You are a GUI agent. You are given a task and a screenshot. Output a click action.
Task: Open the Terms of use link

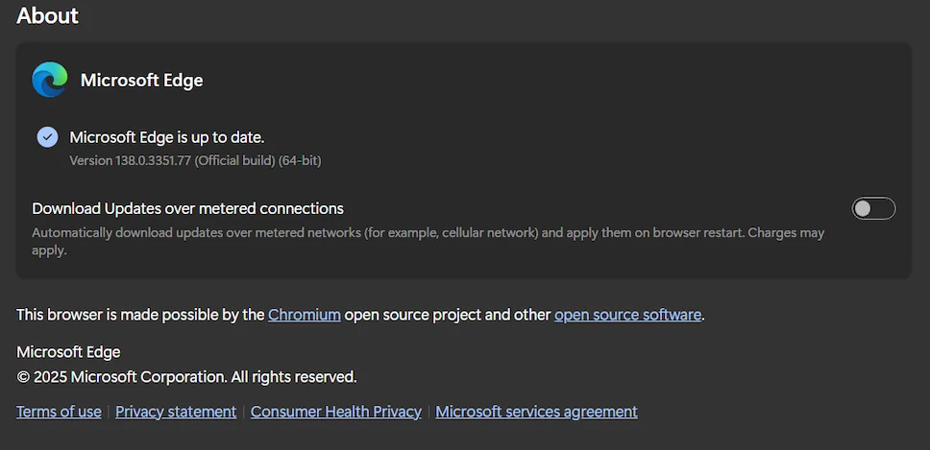pos(59,412)
